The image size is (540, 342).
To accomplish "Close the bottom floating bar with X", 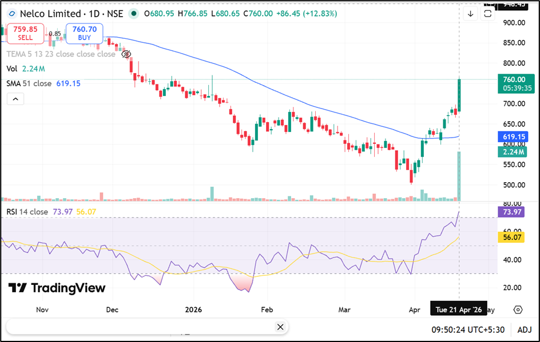I will point(280,327).
